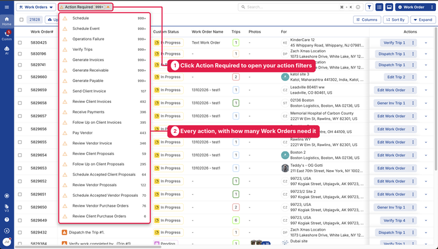Select the Verify Trips action filter

click(x=105, y=50)
